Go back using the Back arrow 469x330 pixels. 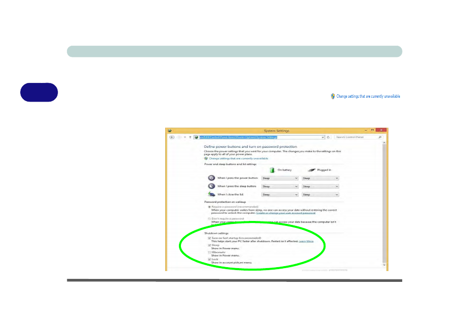[172, 137]
